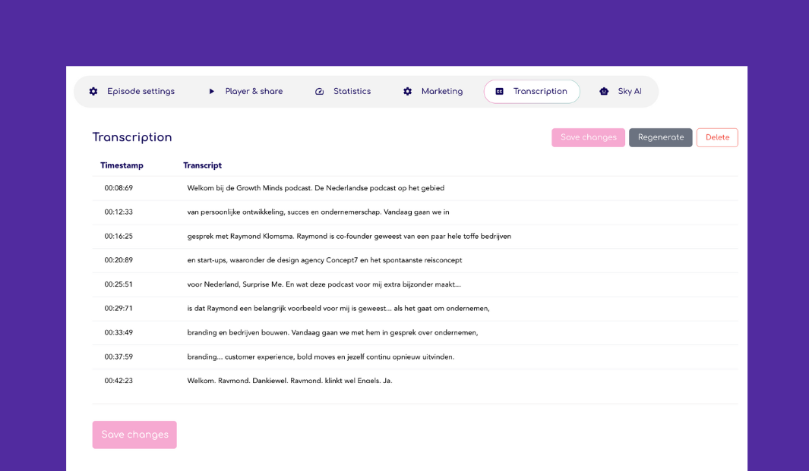This screenshot has height=471, width=809.
Task: Select timestamp 00:12:33
Action: [x=119, y=212]
